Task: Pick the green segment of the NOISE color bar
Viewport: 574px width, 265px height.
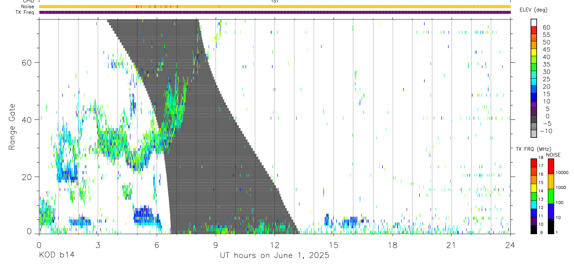Action: click(551, 196)
